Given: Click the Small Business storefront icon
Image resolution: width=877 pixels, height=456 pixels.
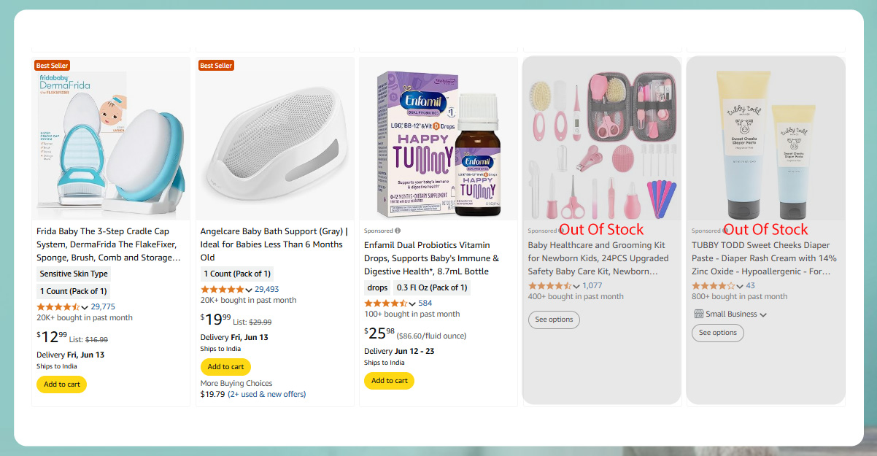Looking at the screenshot, I should [698, 314].
